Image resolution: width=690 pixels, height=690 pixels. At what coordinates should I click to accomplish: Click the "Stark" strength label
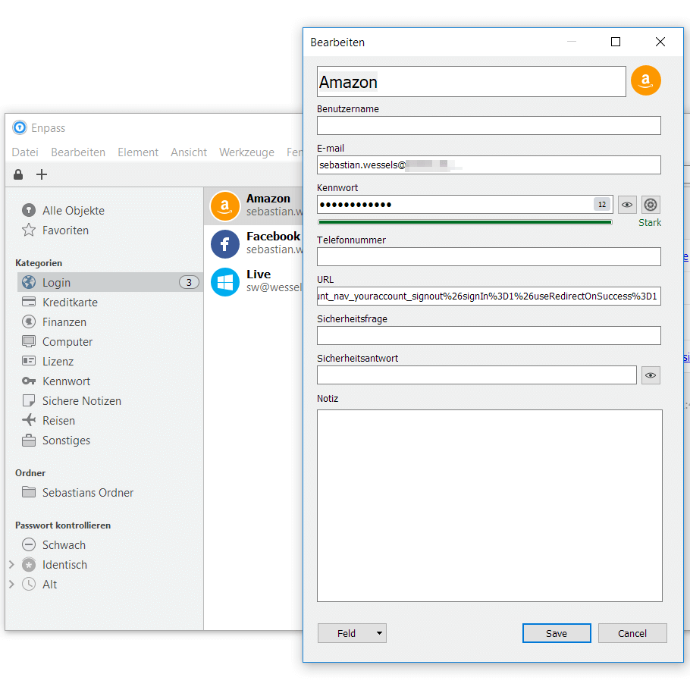pyautogui.click(x=650, y=223)
